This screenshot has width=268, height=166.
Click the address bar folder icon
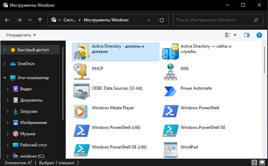pyautogui.click(x=53, y=20)
